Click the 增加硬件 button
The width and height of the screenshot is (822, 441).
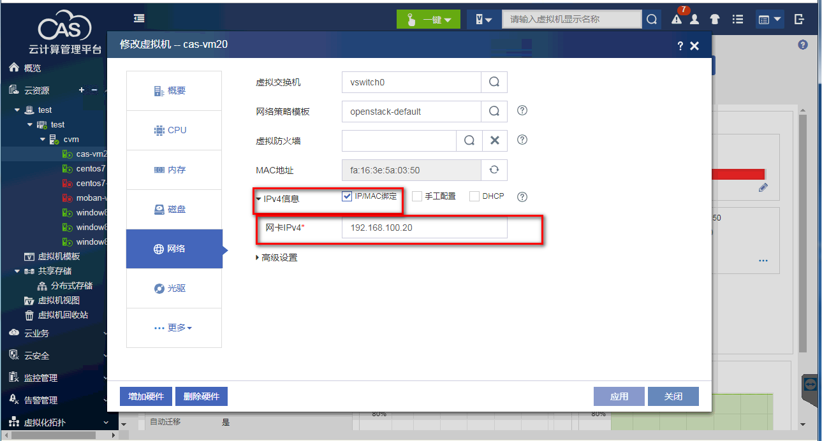(146, 396)
